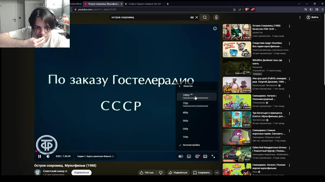Open options menu for Три богатыря video
The width and height of the screenshot is (325, 182).
point(289,113)
